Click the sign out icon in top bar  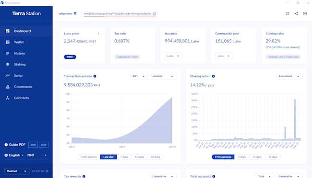tap(305, 13)
